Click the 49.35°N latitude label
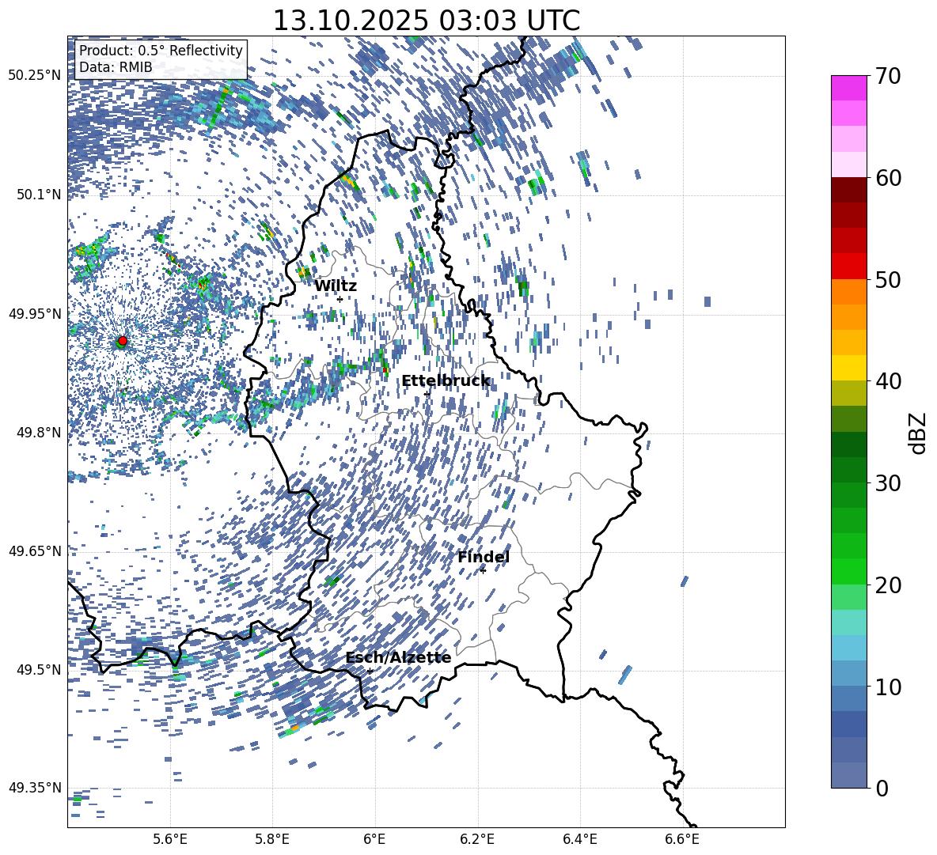 [35, 788]
